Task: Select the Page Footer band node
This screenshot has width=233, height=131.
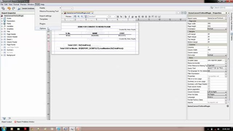Action: (x=11, y=45)
